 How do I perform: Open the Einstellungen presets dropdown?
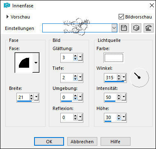[x=114, y=28]
